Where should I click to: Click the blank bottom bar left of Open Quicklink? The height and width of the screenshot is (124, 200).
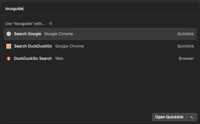click(77, 117)
